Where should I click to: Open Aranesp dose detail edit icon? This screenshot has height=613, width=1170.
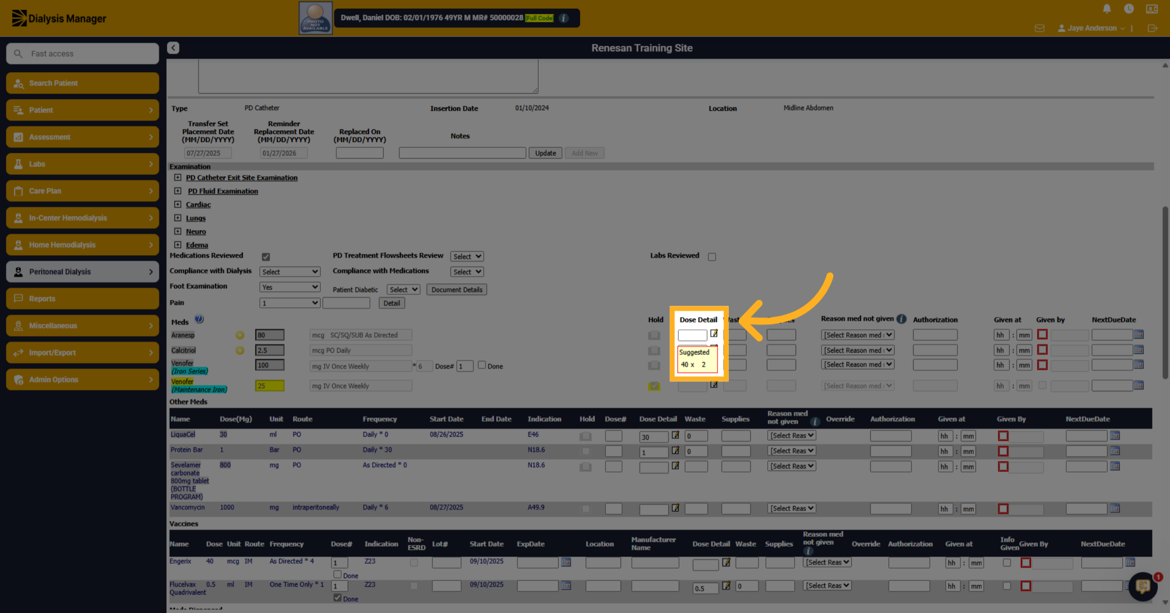tap(714, 334)
